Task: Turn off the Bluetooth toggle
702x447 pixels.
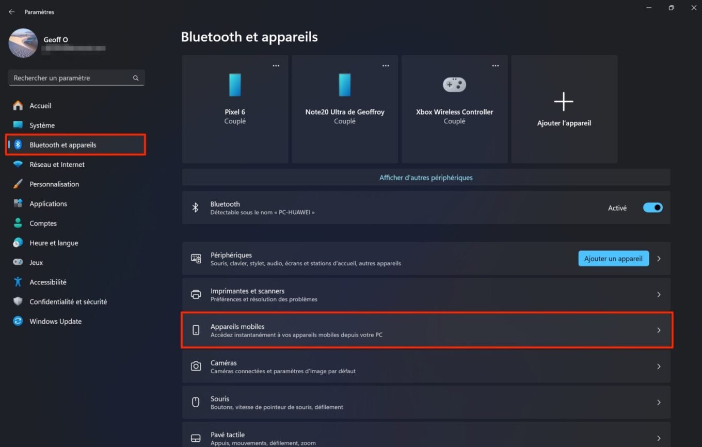Action: (x=652, y=207)
